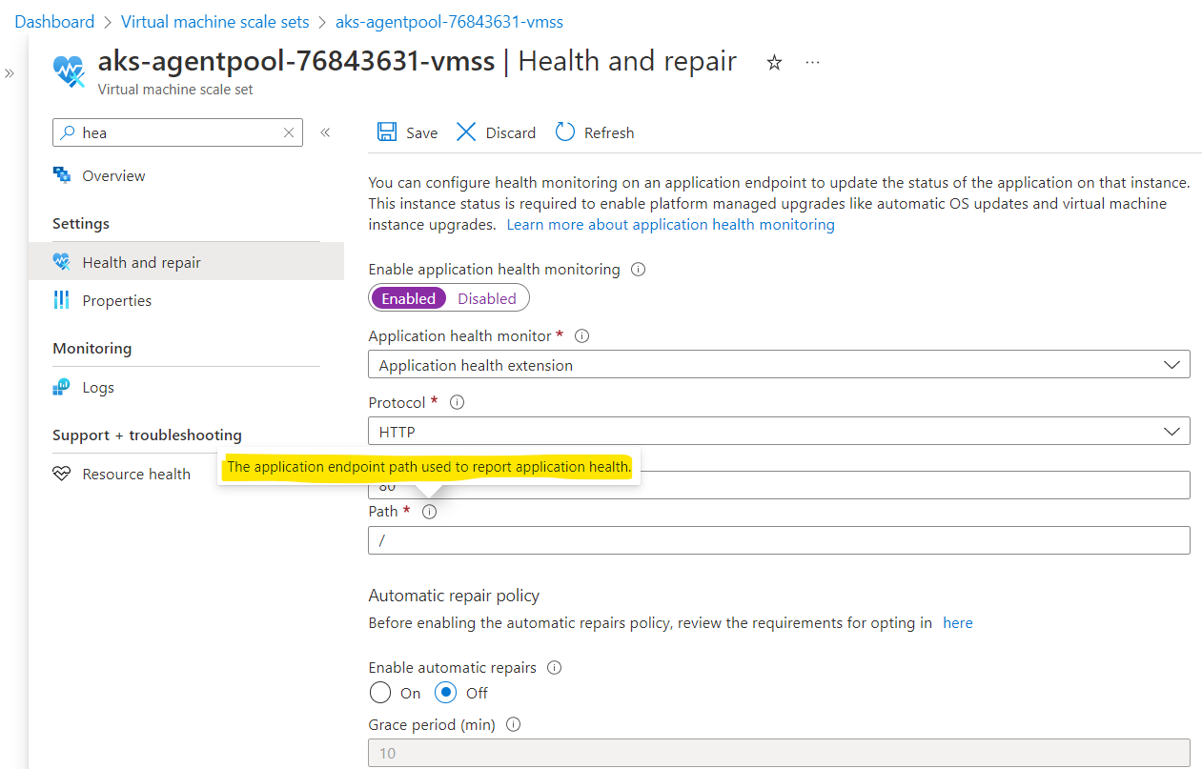Image resolution: width=1202 pixels, height=769 pixels.
Task: Click info icon beside Enable automatic repairs
Action: pos(555,668)
